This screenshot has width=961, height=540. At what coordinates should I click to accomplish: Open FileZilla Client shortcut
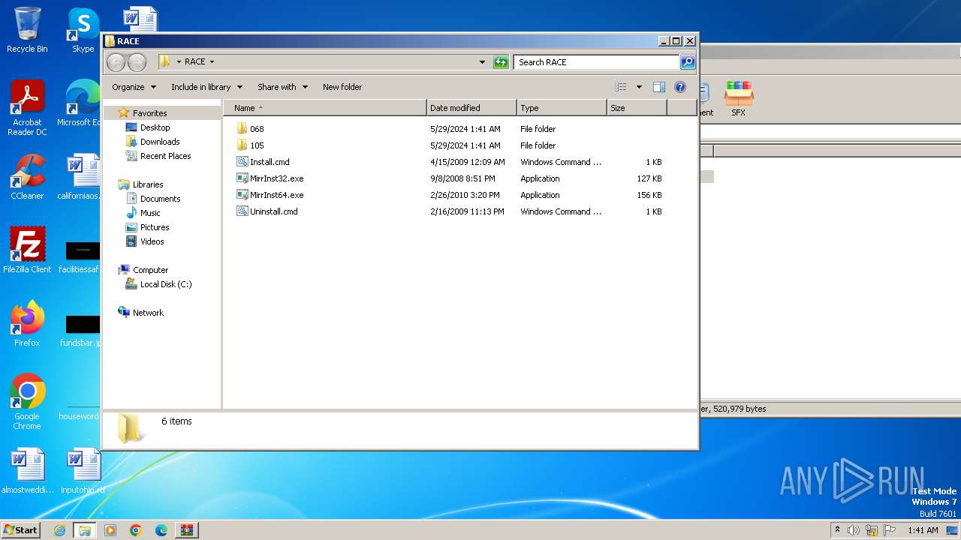coord(27,250)
